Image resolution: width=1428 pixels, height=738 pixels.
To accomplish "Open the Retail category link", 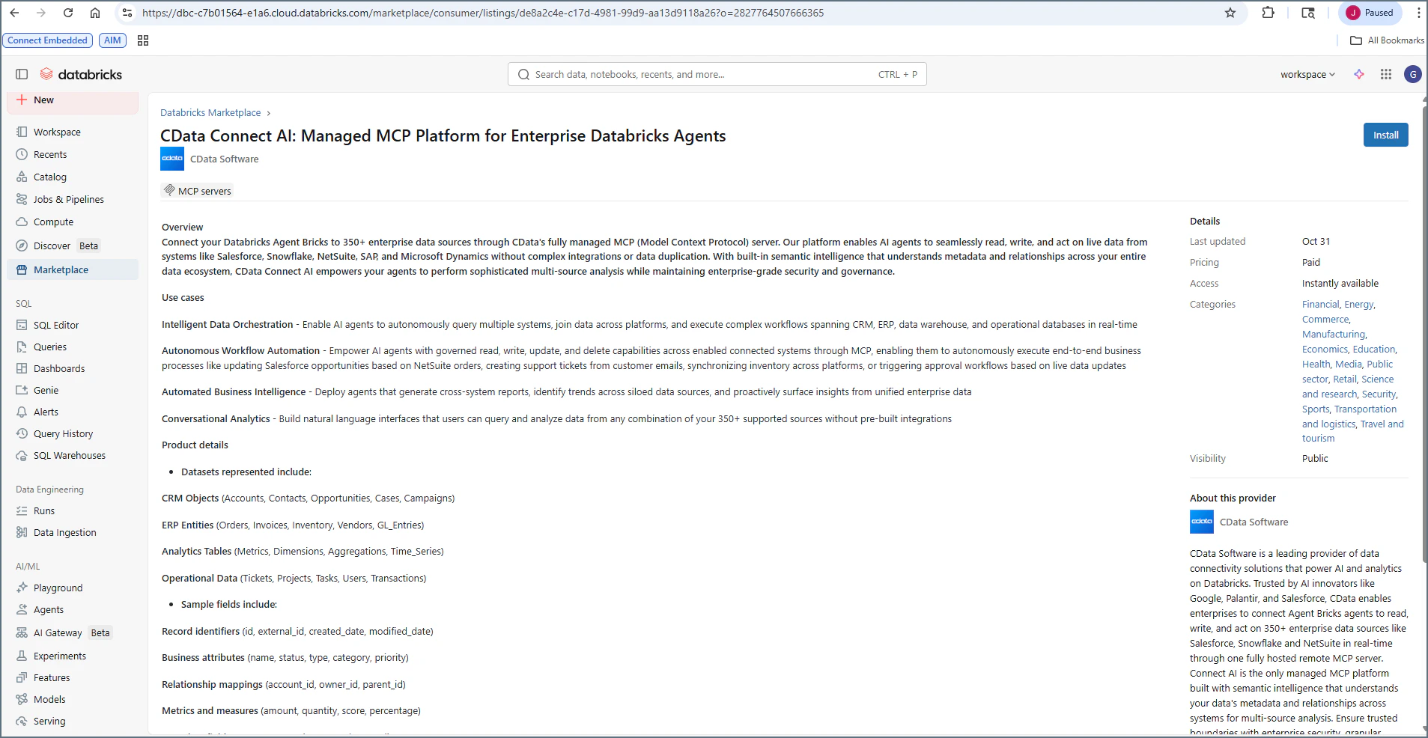I will point(1344,379).
